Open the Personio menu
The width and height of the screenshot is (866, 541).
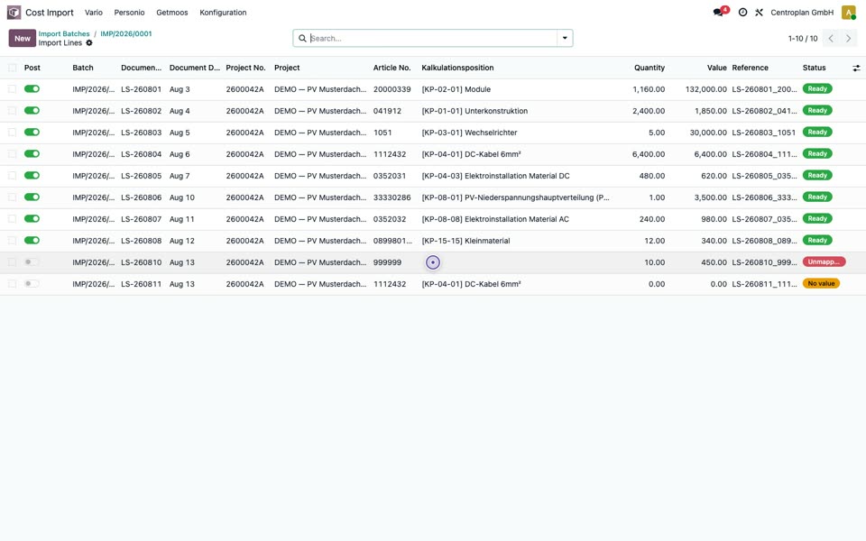tap(129, 12)
